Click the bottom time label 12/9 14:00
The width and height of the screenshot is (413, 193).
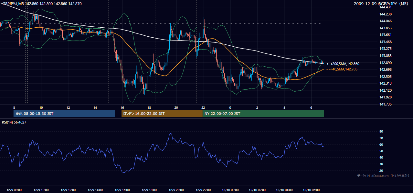95,190
